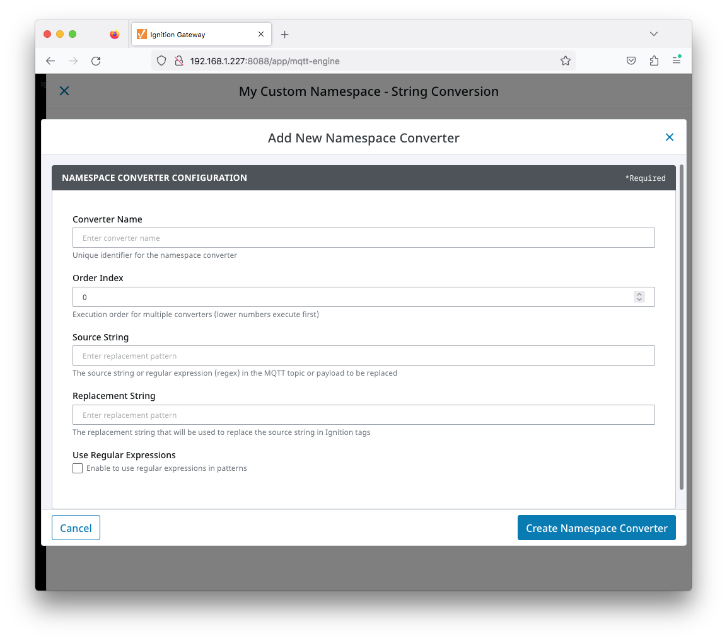The height and width of the screenshot is (641, 727).
Task: Click the Firefox logo icon
Action: point(115,34)
